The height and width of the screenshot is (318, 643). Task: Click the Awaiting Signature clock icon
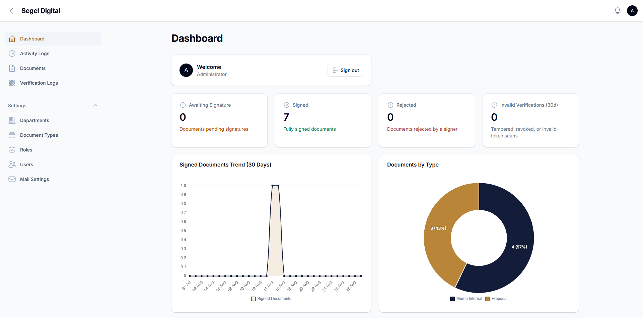pos(183,105)
